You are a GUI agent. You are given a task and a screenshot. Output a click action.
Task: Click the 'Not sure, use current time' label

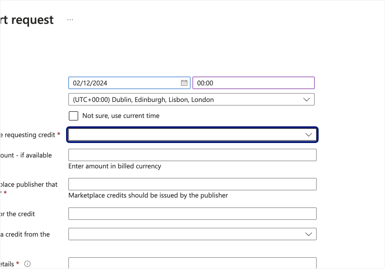(x=121, y=116)
